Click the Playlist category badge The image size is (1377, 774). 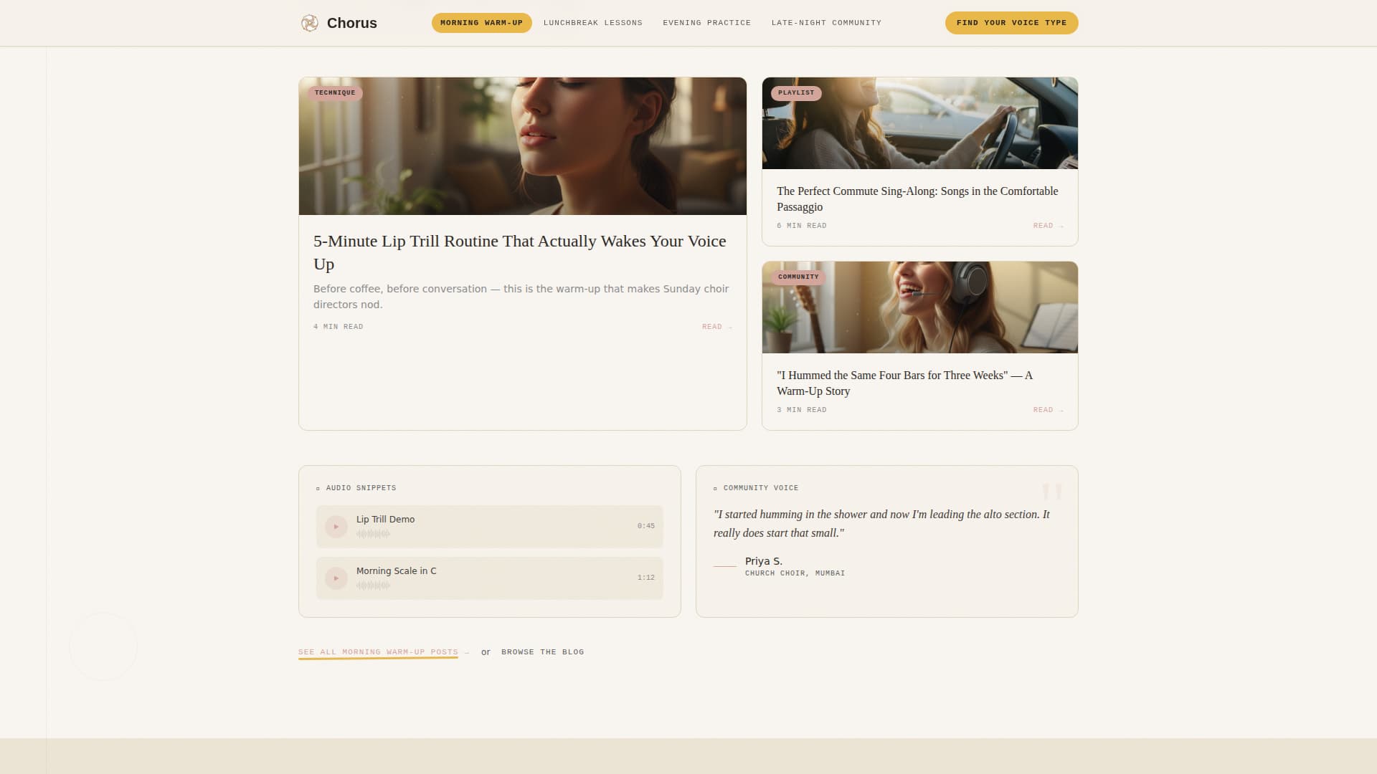pos(796,93)
